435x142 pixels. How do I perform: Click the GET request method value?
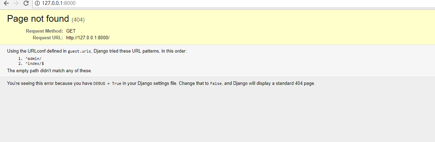point(71,31)
